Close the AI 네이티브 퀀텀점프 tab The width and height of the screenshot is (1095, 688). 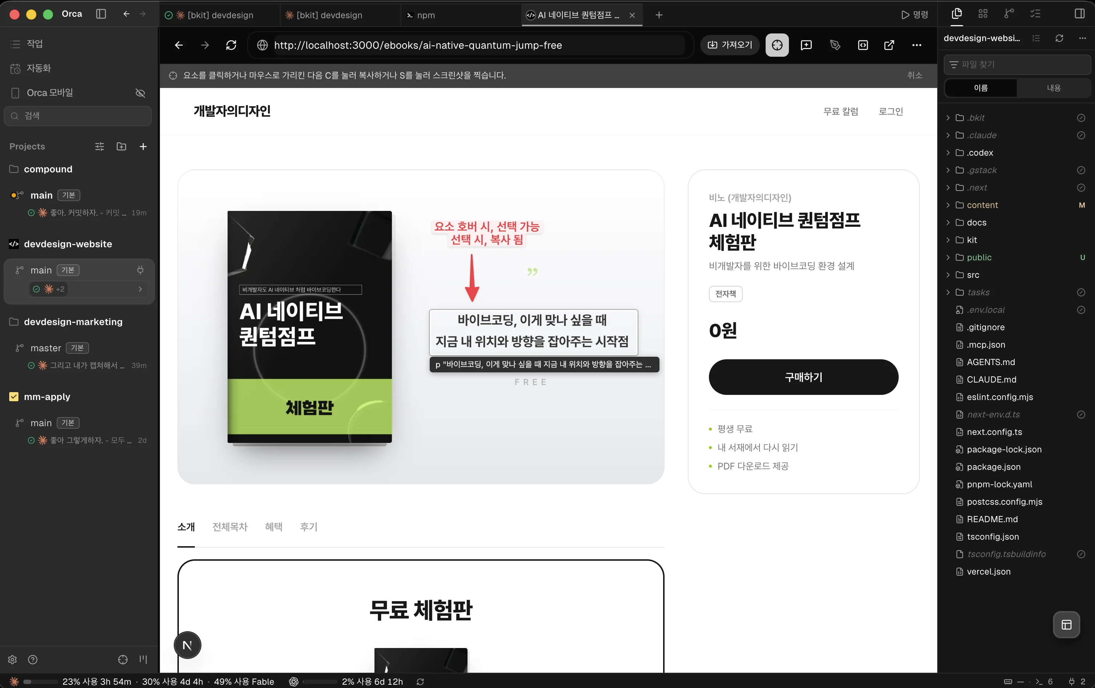point(632,15)
